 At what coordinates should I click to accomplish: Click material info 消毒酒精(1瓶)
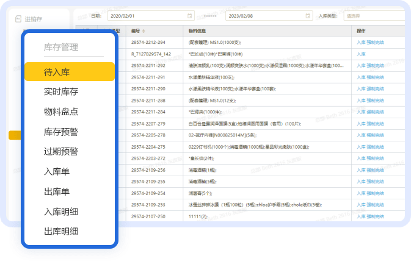(x=202, y=170)
